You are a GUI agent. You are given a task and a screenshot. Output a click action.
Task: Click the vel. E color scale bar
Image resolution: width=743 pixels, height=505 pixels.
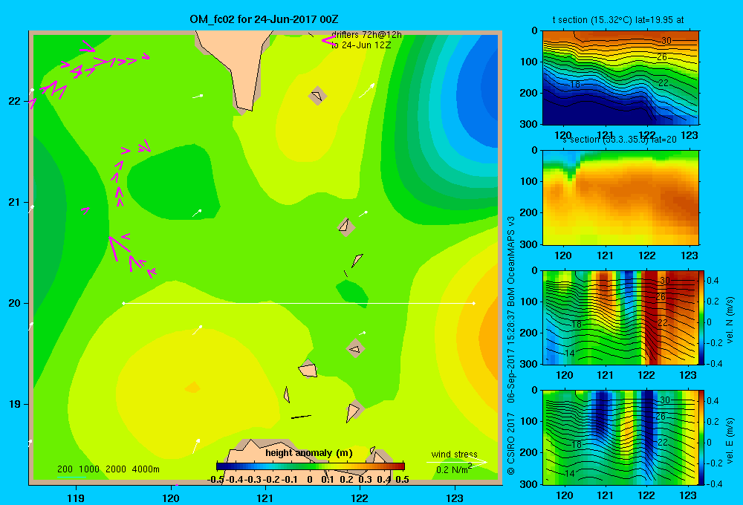(x=702, y=437)
